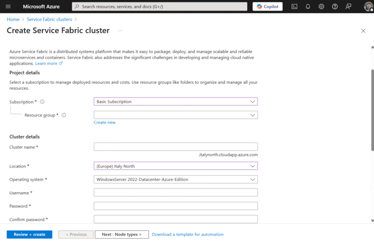Open the Resource group dropdown
The width and height of the screenshot is (374, 245).
pyautogui.click(x=176, y=115)
